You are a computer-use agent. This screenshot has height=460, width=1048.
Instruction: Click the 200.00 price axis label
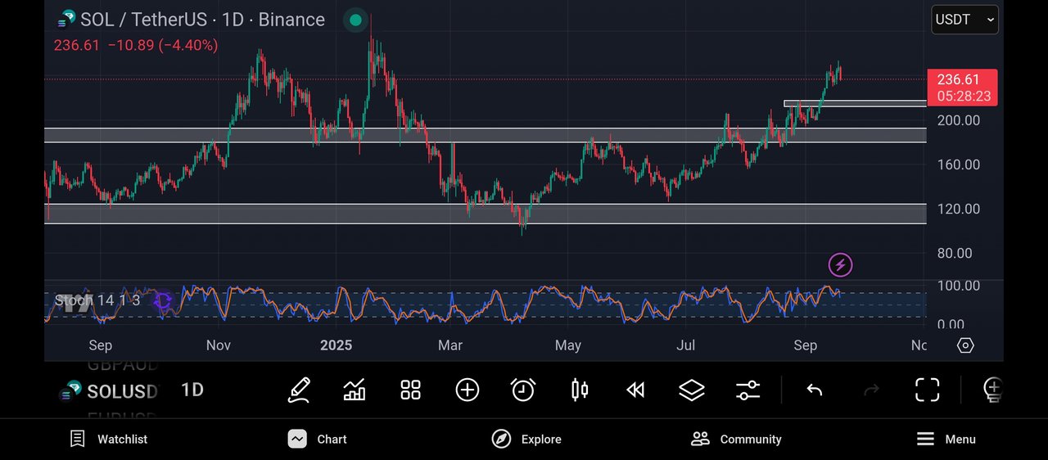pyautogui.click(x=959, y=120)
